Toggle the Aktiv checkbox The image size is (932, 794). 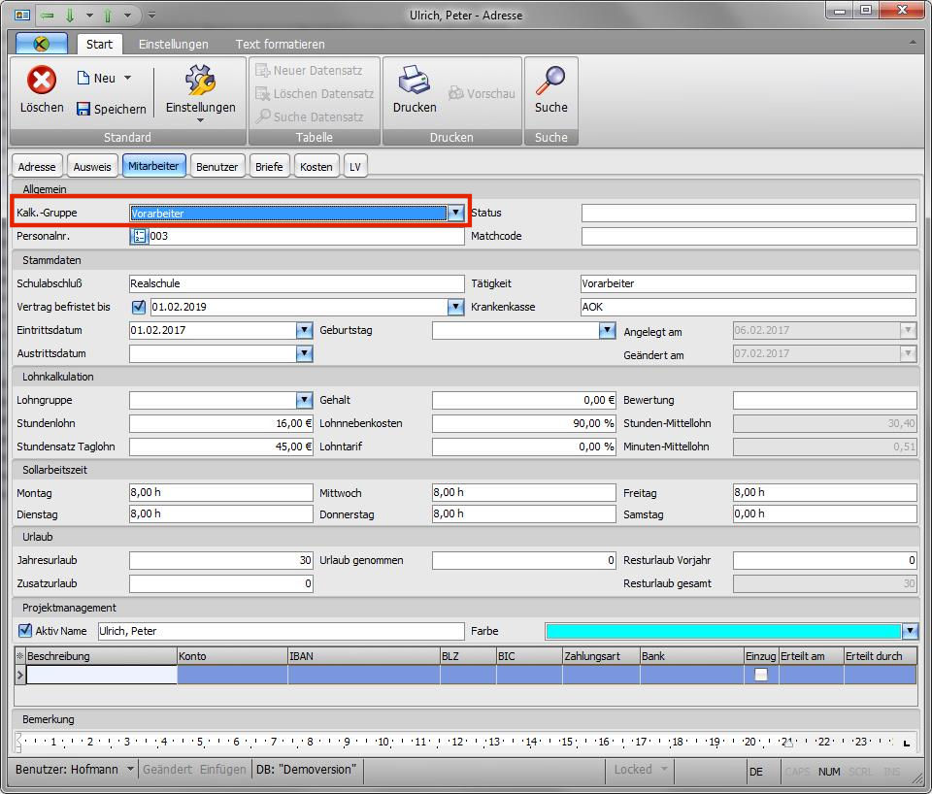25,631
